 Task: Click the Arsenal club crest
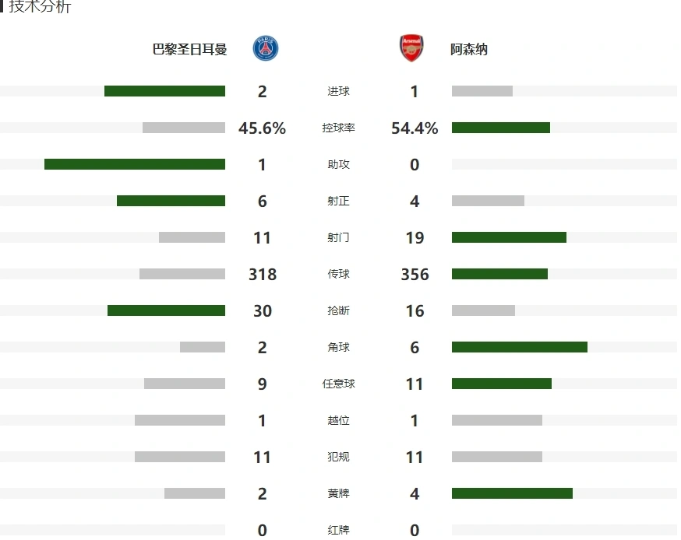click(x=411, y=48)
